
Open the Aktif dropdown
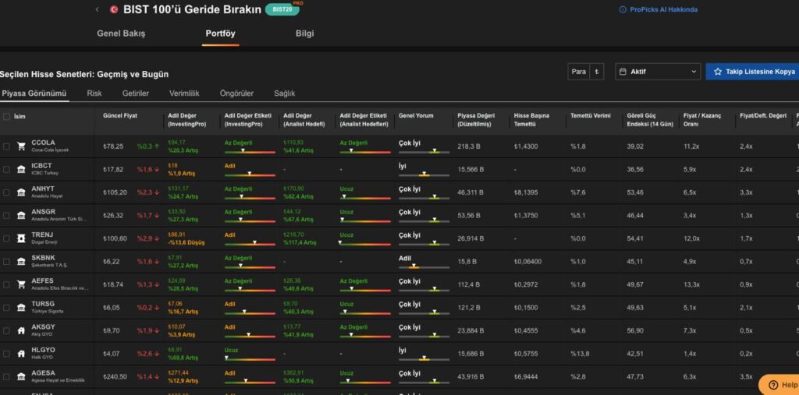658,72
